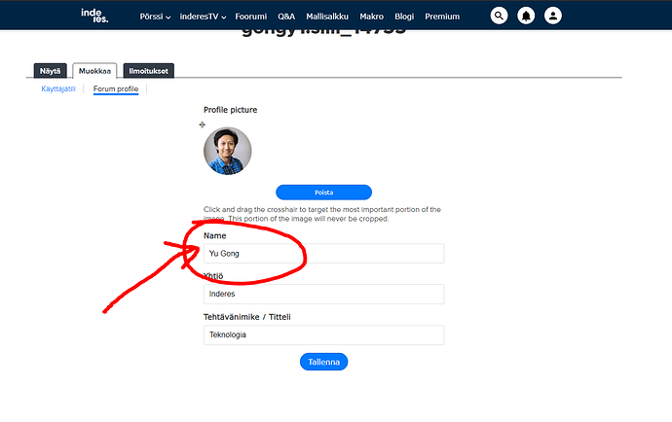Open the Käyttäjätili sub-tab link
Viewport: 672px width, 422px height.
tap(58, 89)
